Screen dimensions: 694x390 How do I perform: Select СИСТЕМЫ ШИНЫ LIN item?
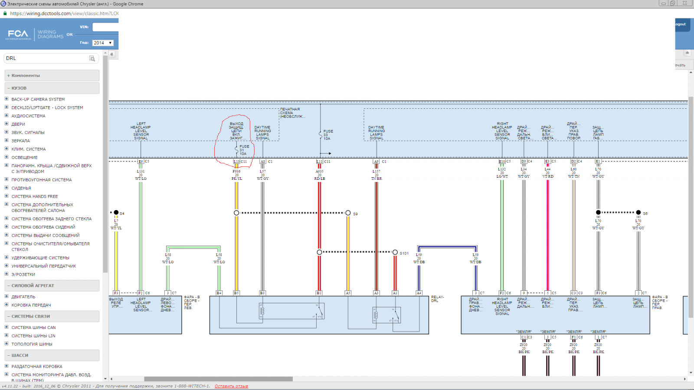pyautogui.click(x=33, y=336)
